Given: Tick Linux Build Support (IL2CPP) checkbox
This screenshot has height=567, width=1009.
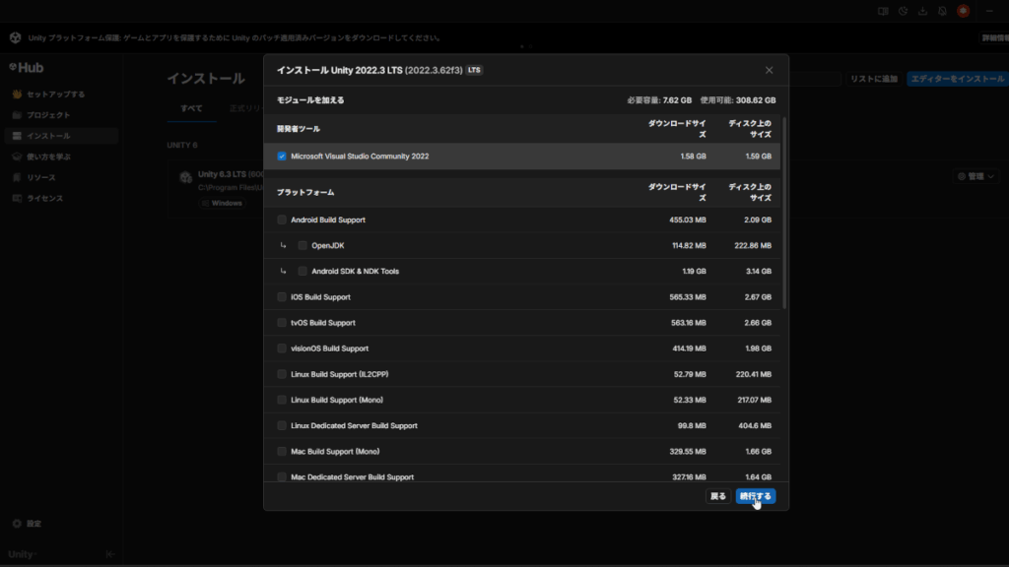Looking at the screenshot, I should pos(282,374).
